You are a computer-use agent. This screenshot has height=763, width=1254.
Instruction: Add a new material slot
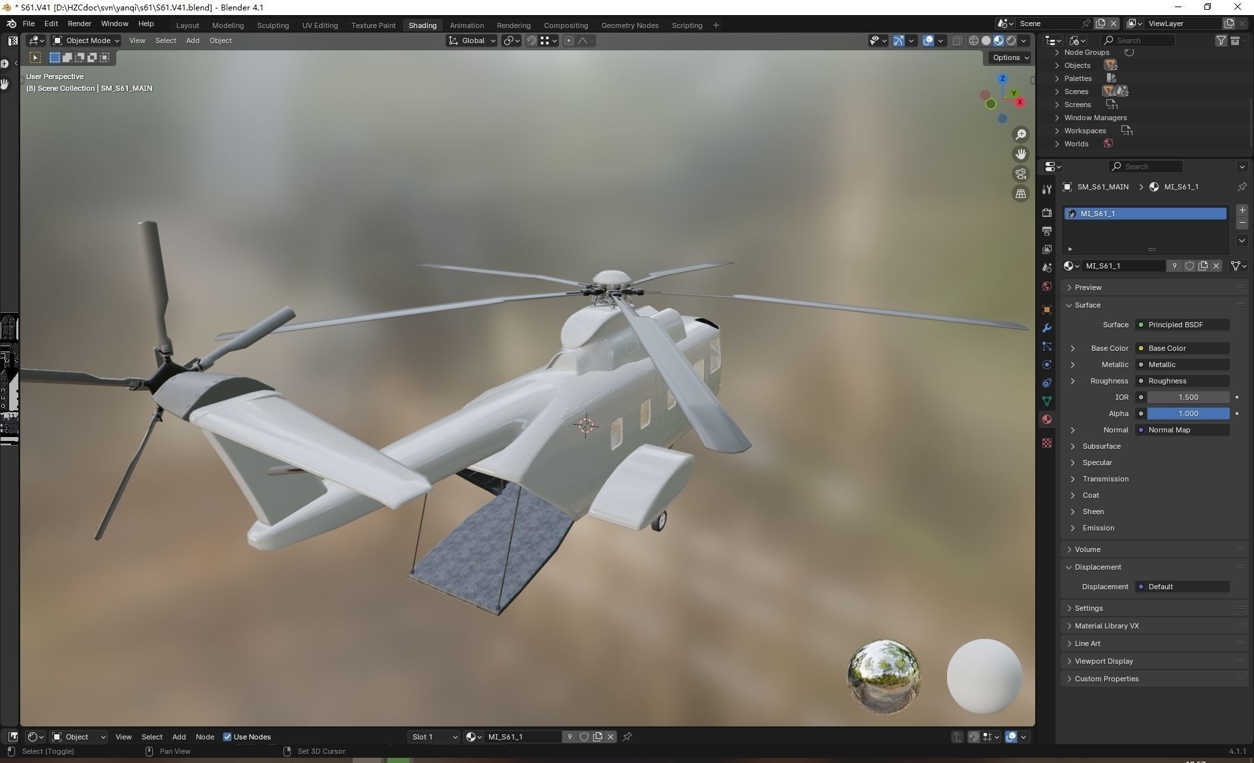(x=1242, y=210)
